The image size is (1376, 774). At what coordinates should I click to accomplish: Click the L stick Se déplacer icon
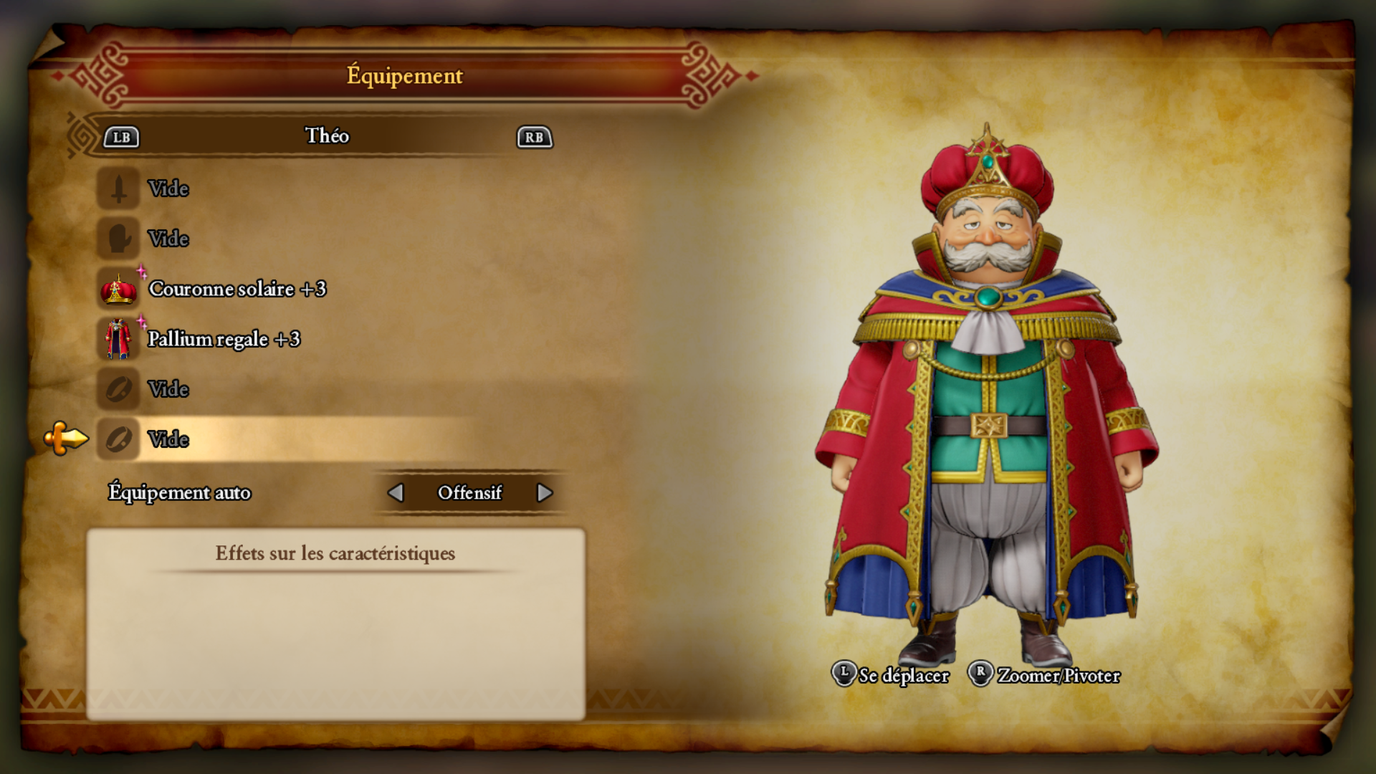(844, 674)
